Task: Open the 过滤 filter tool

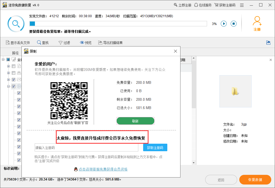Action: pyautogui.click(x=64, y=43)
